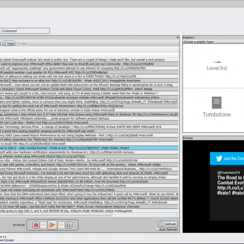Select the Tombstone graphic type

click(217, 107)
